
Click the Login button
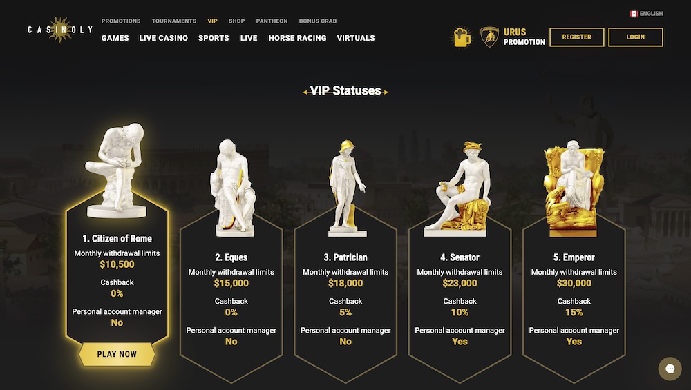636,37
